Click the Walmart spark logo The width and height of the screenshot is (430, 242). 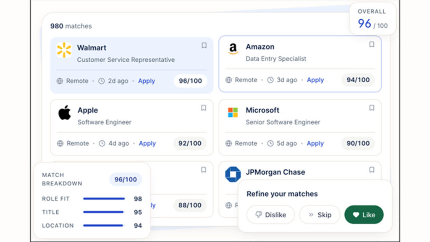coord(64,50)
